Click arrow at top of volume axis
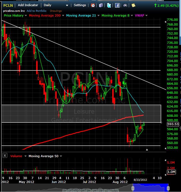 (165, 160)
